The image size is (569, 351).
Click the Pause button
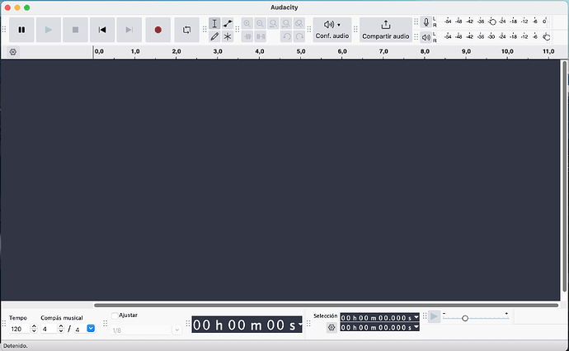21,30
